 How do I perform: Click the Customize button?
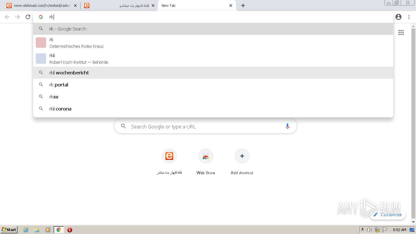pos(387,214)
